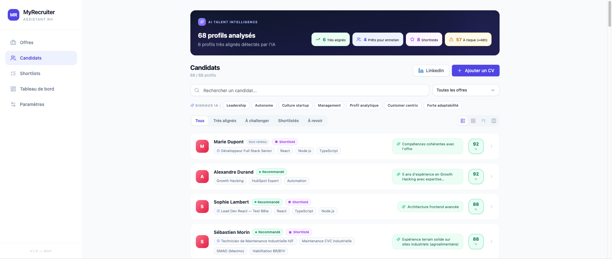The width and height of the screenshot is (612, 259).
Task: Click the Offres briefcase icon
Action: 13,43
